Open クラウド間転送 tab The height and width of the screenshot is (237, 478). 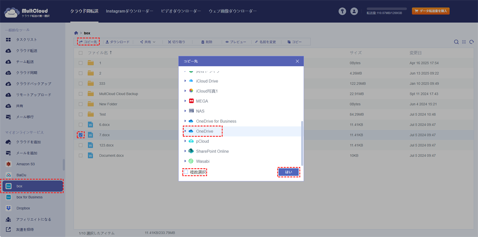coord(84,11)
